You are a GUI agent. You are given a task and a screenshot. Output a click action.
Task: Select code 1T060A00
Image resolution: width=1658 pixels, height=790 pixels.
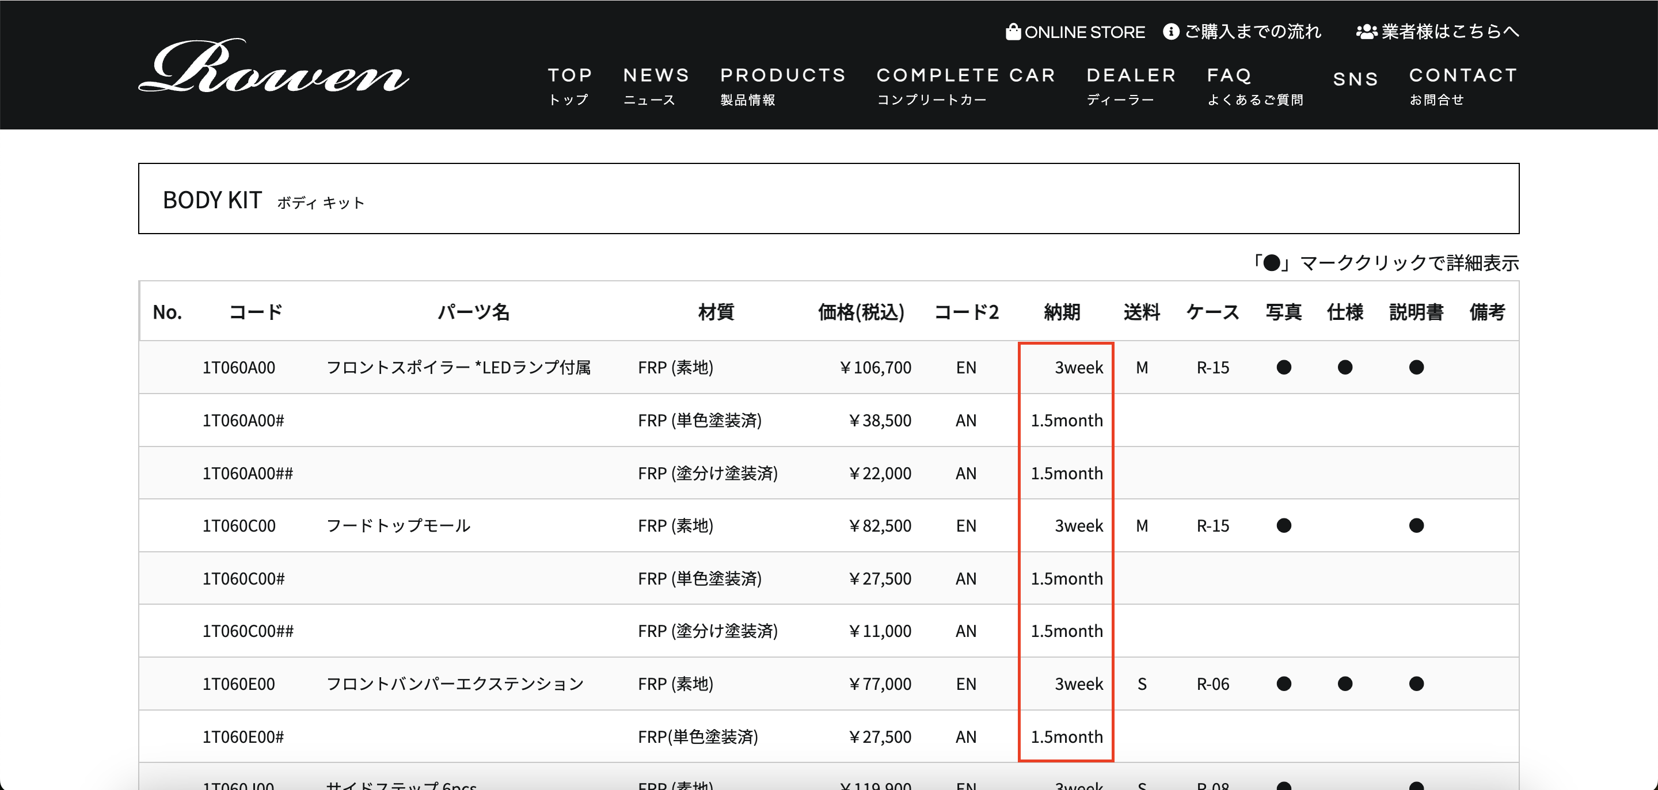[239, 367]
